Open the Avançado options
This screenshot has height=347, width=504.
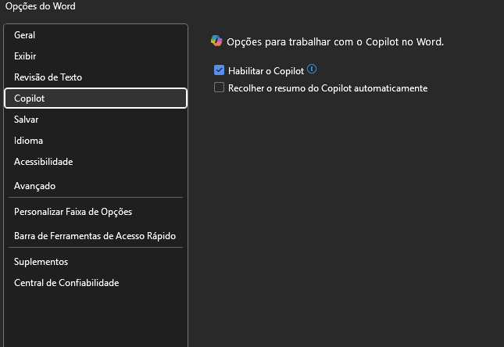click(95, 186)
